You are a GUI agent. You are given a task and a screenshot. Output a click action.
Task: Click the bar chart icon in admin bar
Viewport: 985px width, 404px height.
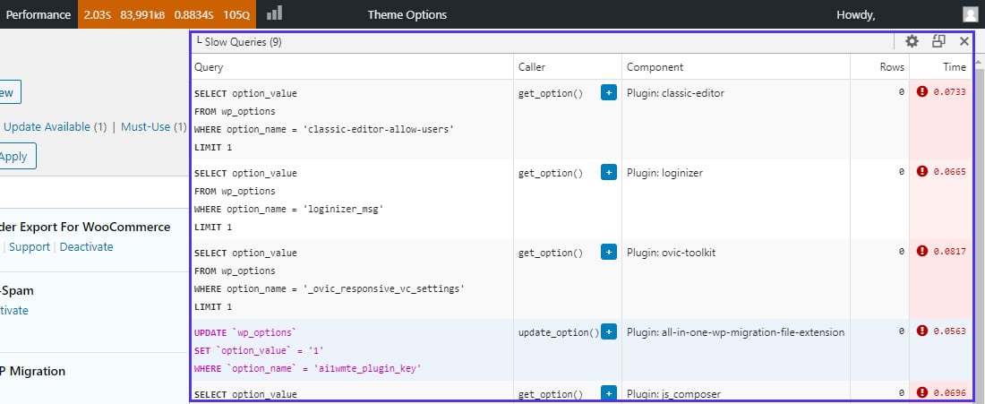pyautogui.click(x=275, y=14)
